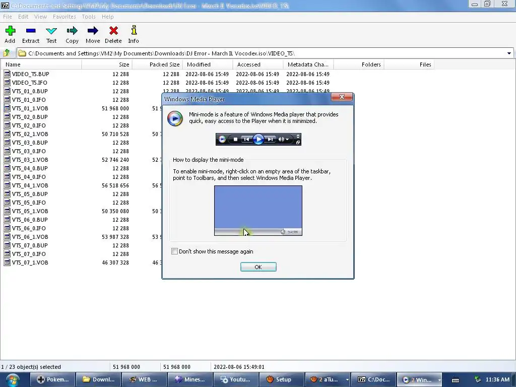Switch to the Mines... taskbar item
This screenshot has height=387, width=516.
(x=190, y=379)
